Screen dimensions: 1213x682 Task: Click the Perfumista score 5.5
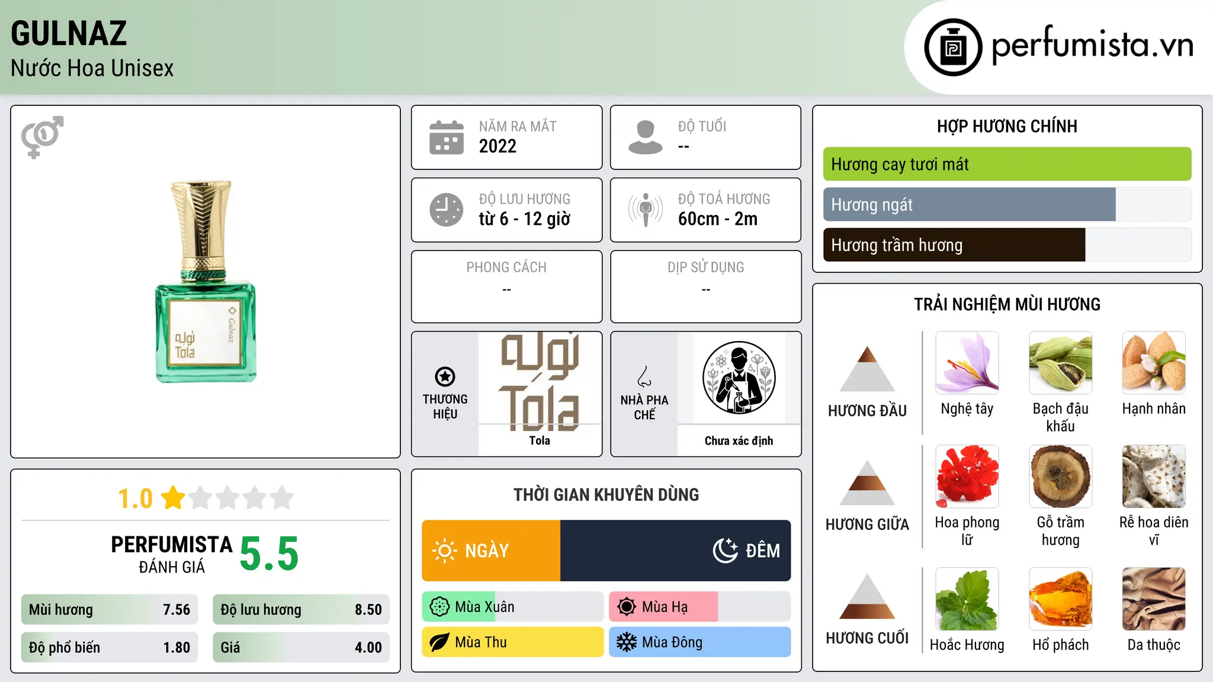tap(269, 553)
